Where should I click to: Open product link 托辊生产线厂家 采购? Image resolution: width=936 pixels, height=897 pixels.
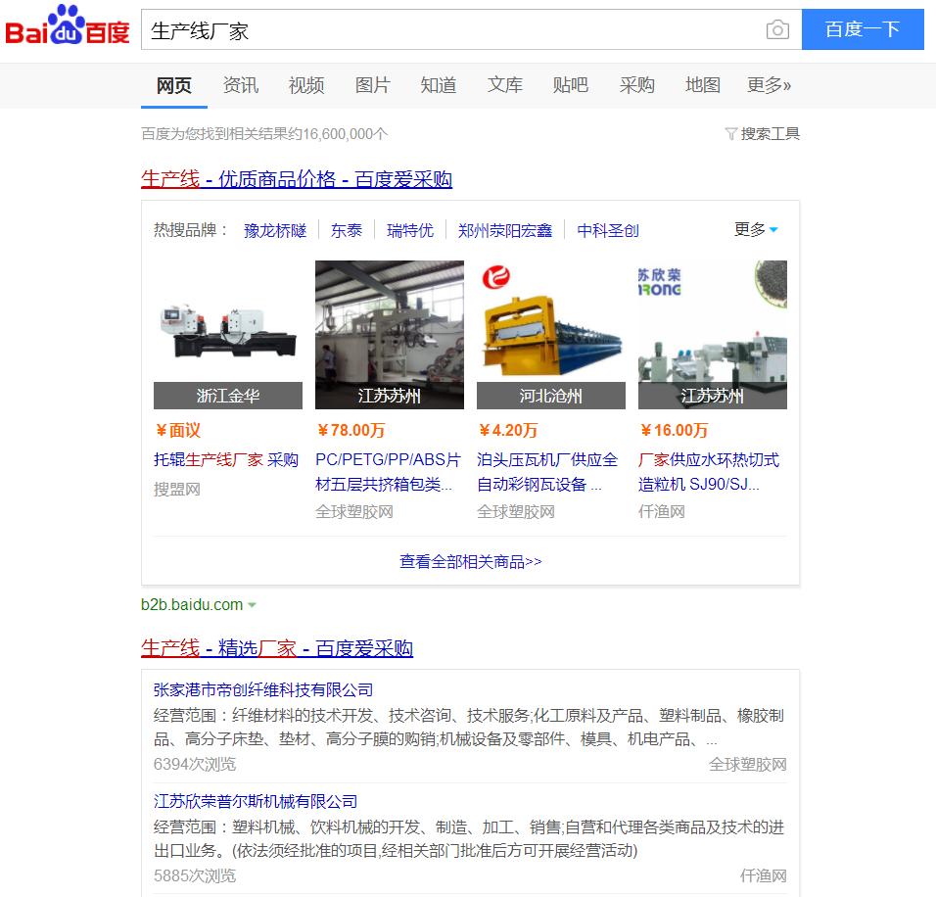click(226, 460)
